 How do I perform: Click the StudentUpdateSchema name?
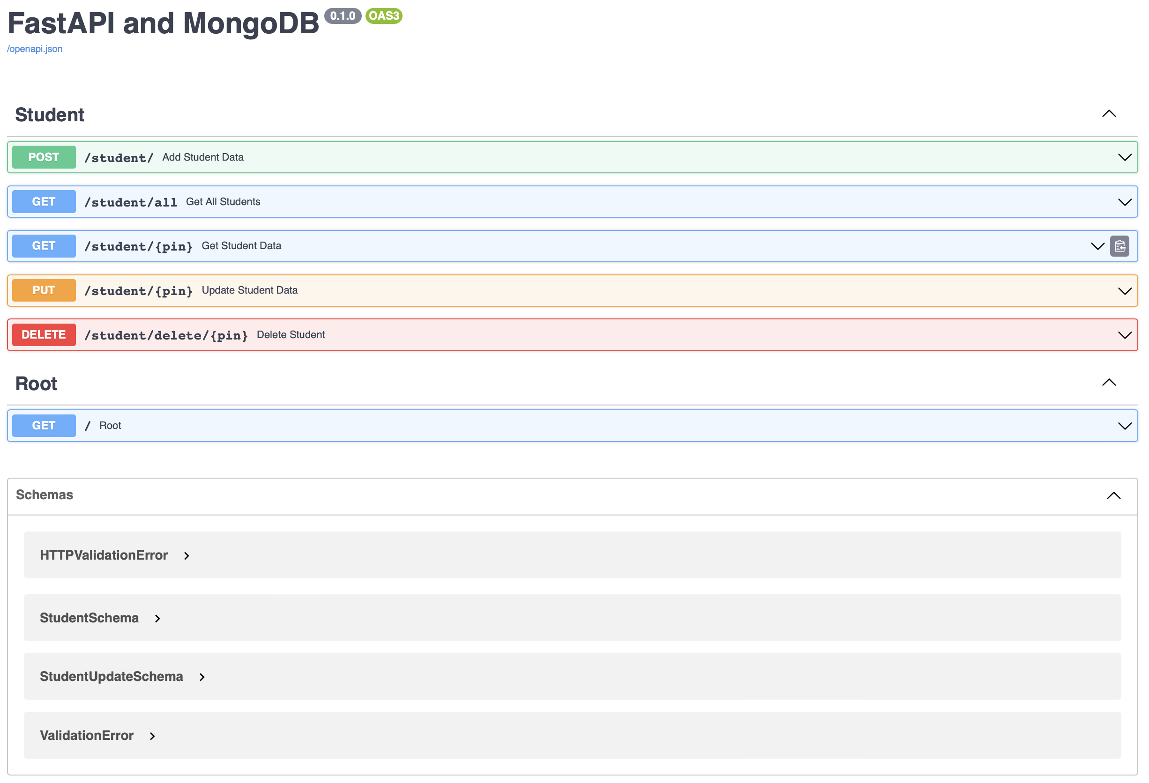pyautogui.click(x=111, y=676)
